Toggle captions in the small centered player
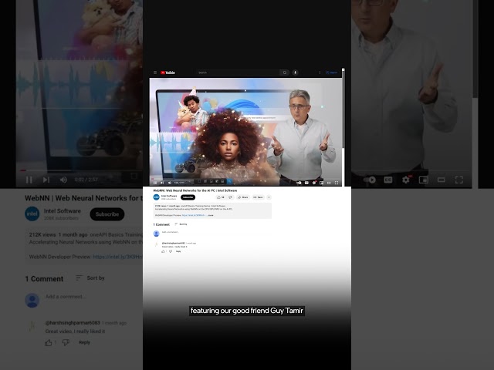Viewport: 494px width, 370px height. coord(306,183)
